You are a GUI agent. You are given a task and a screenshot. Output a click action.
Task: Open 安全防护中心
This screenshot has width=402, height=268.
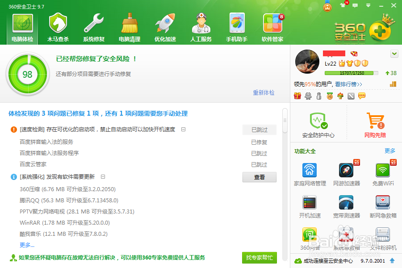[318, 125]
